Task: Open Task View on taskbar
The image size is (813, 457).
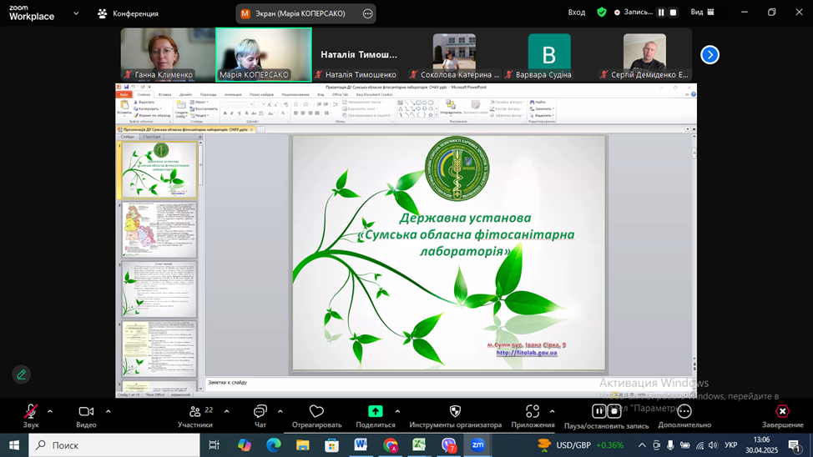Action: pyautogui.click(x=214, y=445)
